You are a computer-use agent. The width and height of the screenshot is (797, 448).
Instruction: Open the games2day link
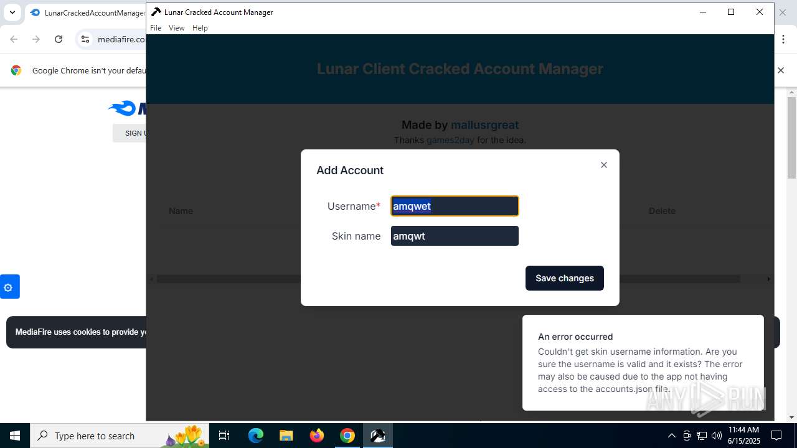(450, 140)
